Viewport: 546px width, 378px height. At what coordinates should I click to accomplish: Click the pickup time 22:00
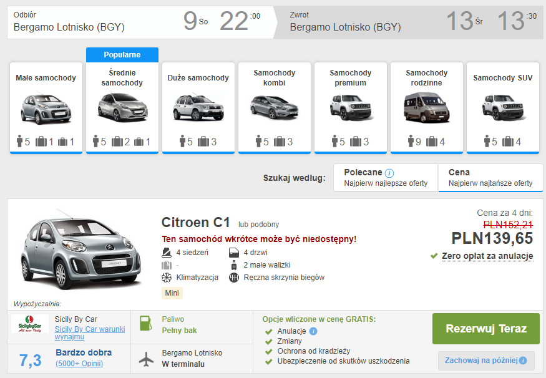[240, 21]
